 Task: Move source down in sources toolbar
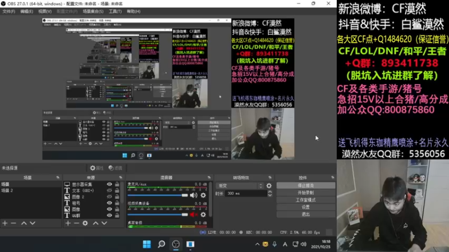(104, 223)
